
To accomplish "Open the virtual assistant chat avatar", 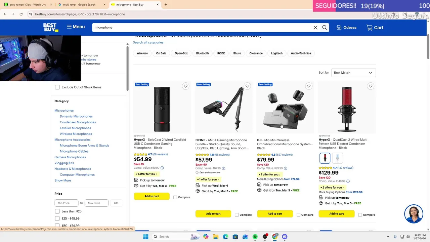I will click(x=414, y=214).
